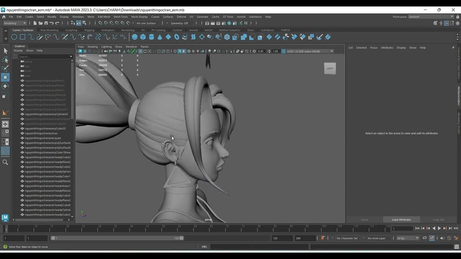The height and width of the screenshot is (259, 461).
Task: Open the Modeling menu set dropdown
Action: [x=14, y=23]
